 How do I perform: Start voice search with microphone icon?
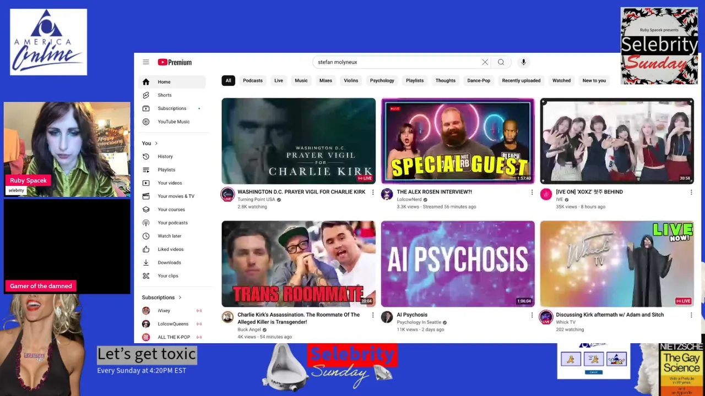point(523,62)
